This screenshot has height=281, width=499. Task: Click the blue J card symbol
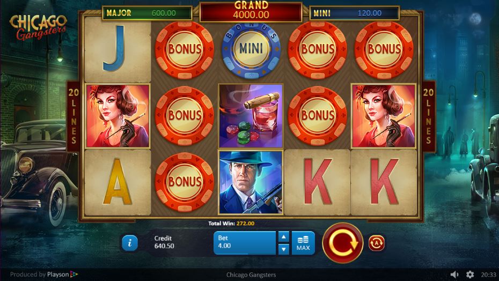coord(118,49)
